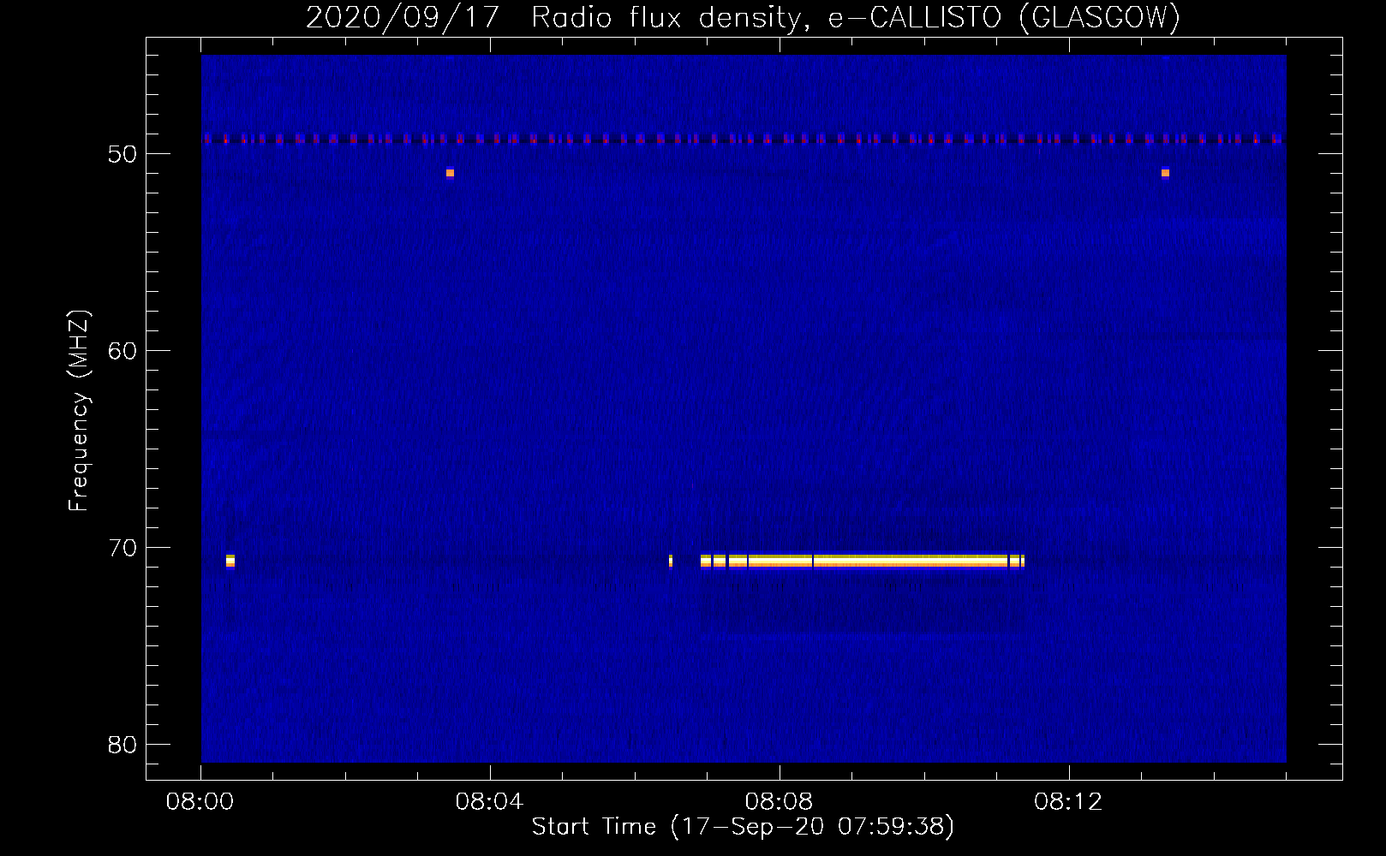Click the '08:04' time tick label
The image size is (1386, 856).
tap(489, 802)
